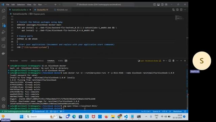Change the Markdown language mode
Image resolution: width=216 pixels, height=122 pixels.
178,111
